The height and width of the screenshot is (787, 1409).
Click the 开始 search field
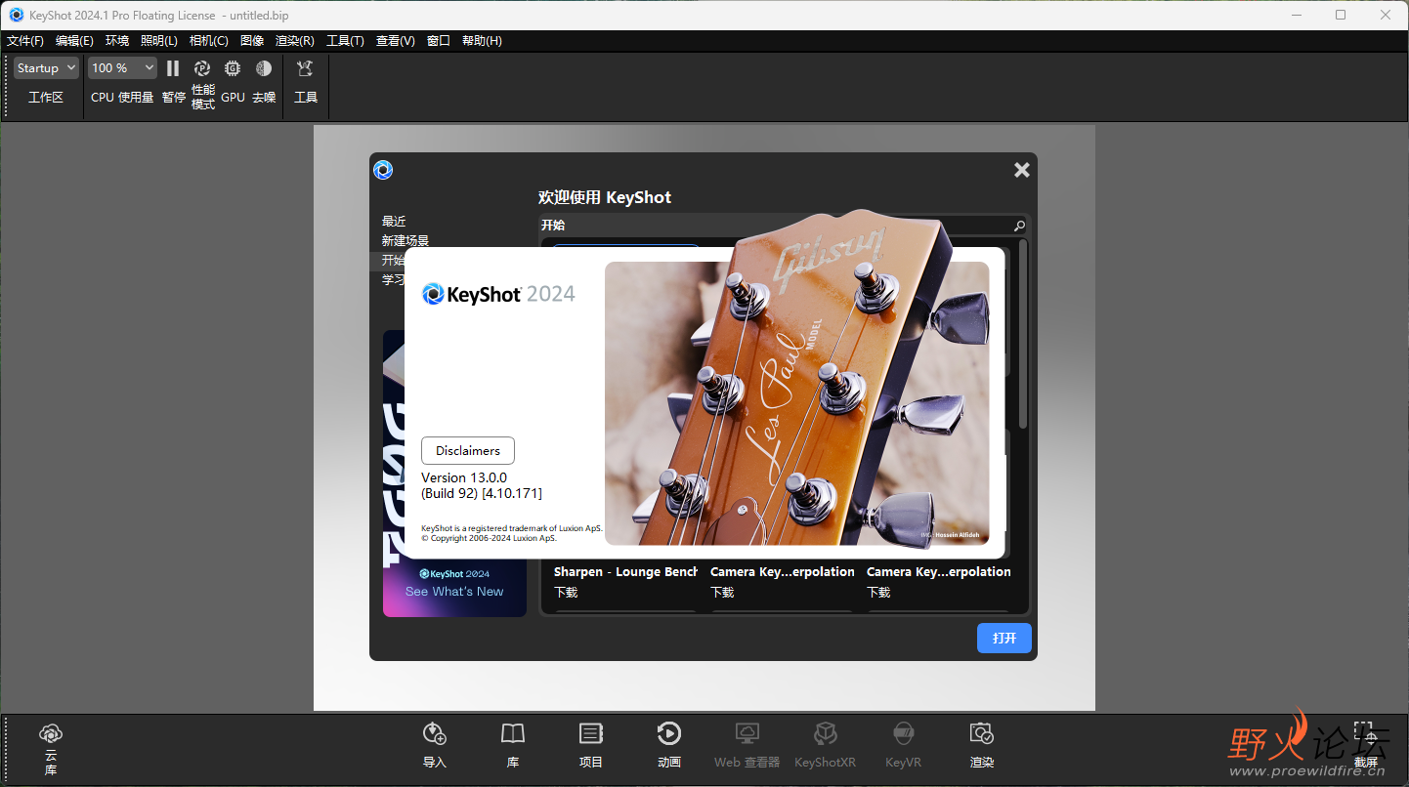784,226
